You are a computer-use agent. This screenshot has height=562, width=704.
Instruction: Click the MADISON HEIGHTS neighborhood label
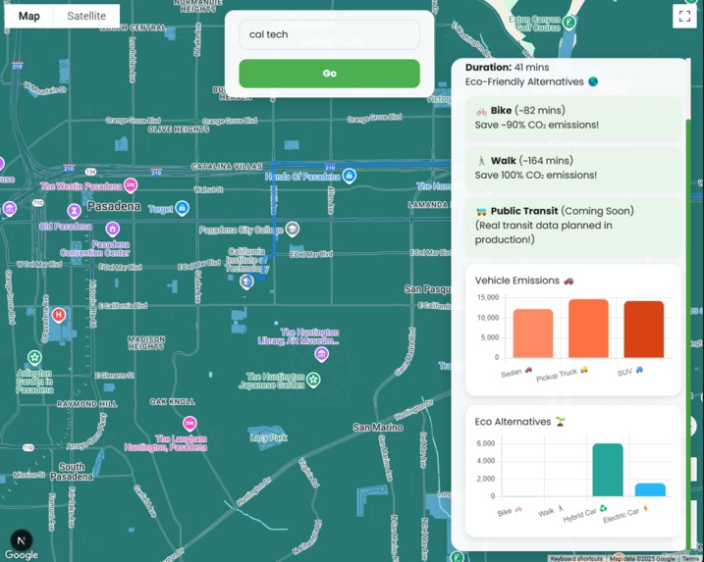(146, 343)
